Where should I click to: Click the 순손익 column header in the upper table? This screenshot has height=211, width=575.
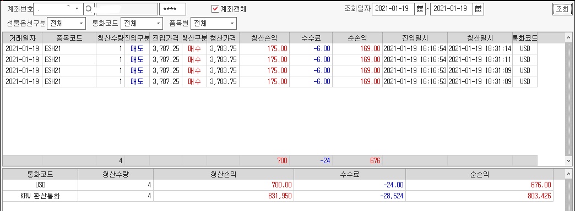click(x=357, y=38)
